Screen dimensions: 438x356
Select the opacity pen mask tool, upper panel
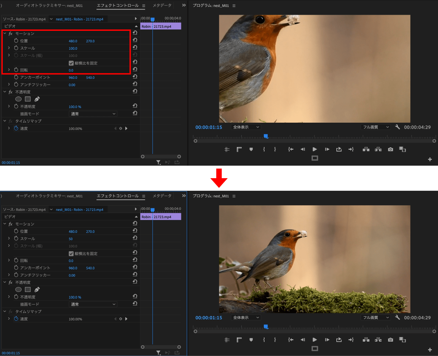(37, 99)
